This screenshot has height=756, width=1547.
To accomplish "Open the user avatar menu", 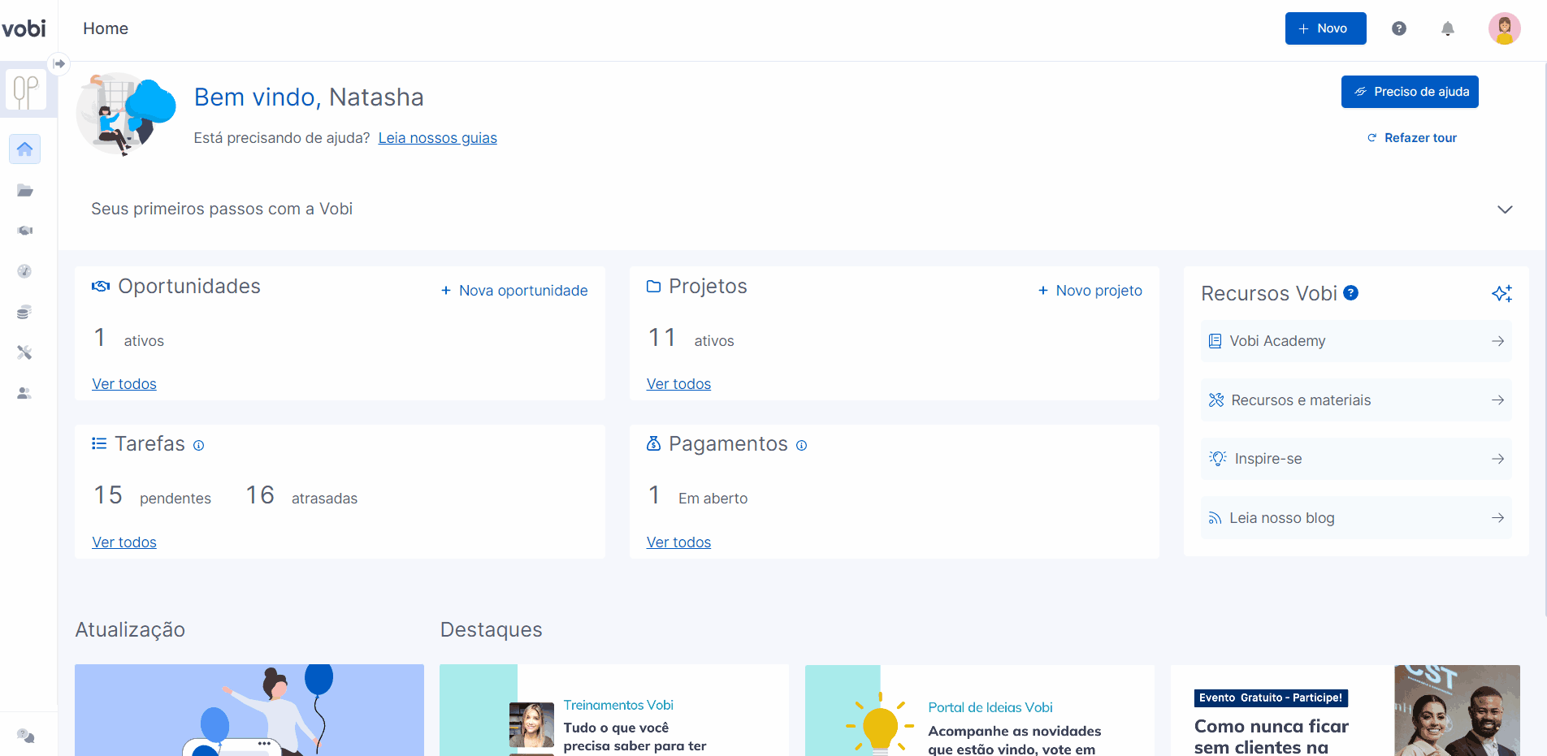I will [x=1504, y=28].
